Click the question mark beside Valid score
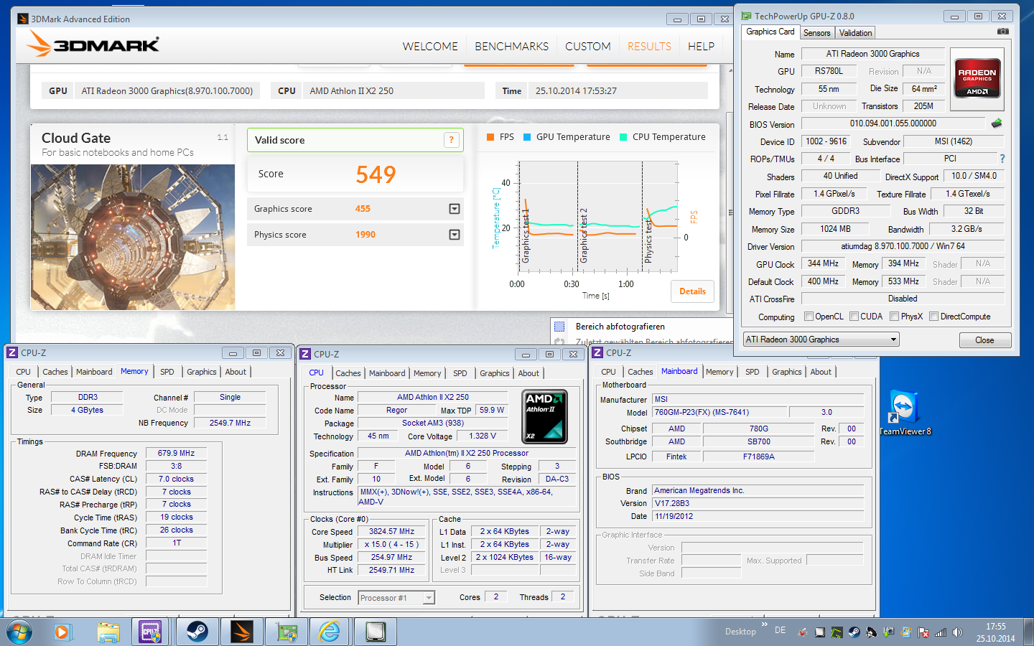The height and width of the screenshot is (646, 1034). tap(451, 140)
